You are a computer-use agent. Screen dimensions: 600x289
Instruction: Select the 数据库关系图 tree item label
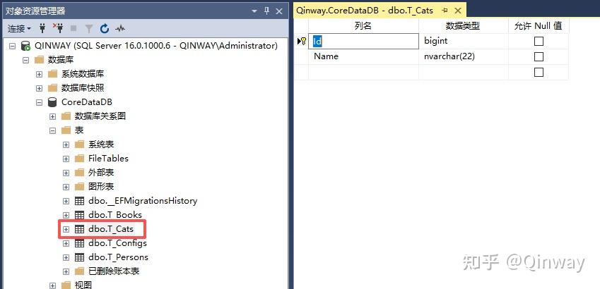pyautogui.click(x=100, y=116)
